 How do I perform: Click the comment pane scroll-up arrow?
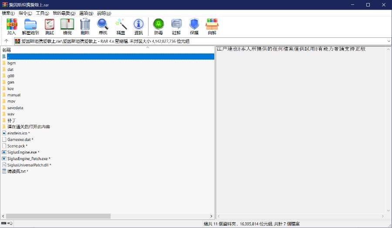388,49
